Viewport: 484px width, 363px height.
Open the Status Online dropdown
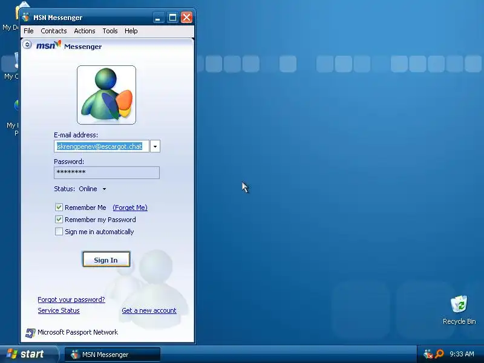[x=104, y=189]
